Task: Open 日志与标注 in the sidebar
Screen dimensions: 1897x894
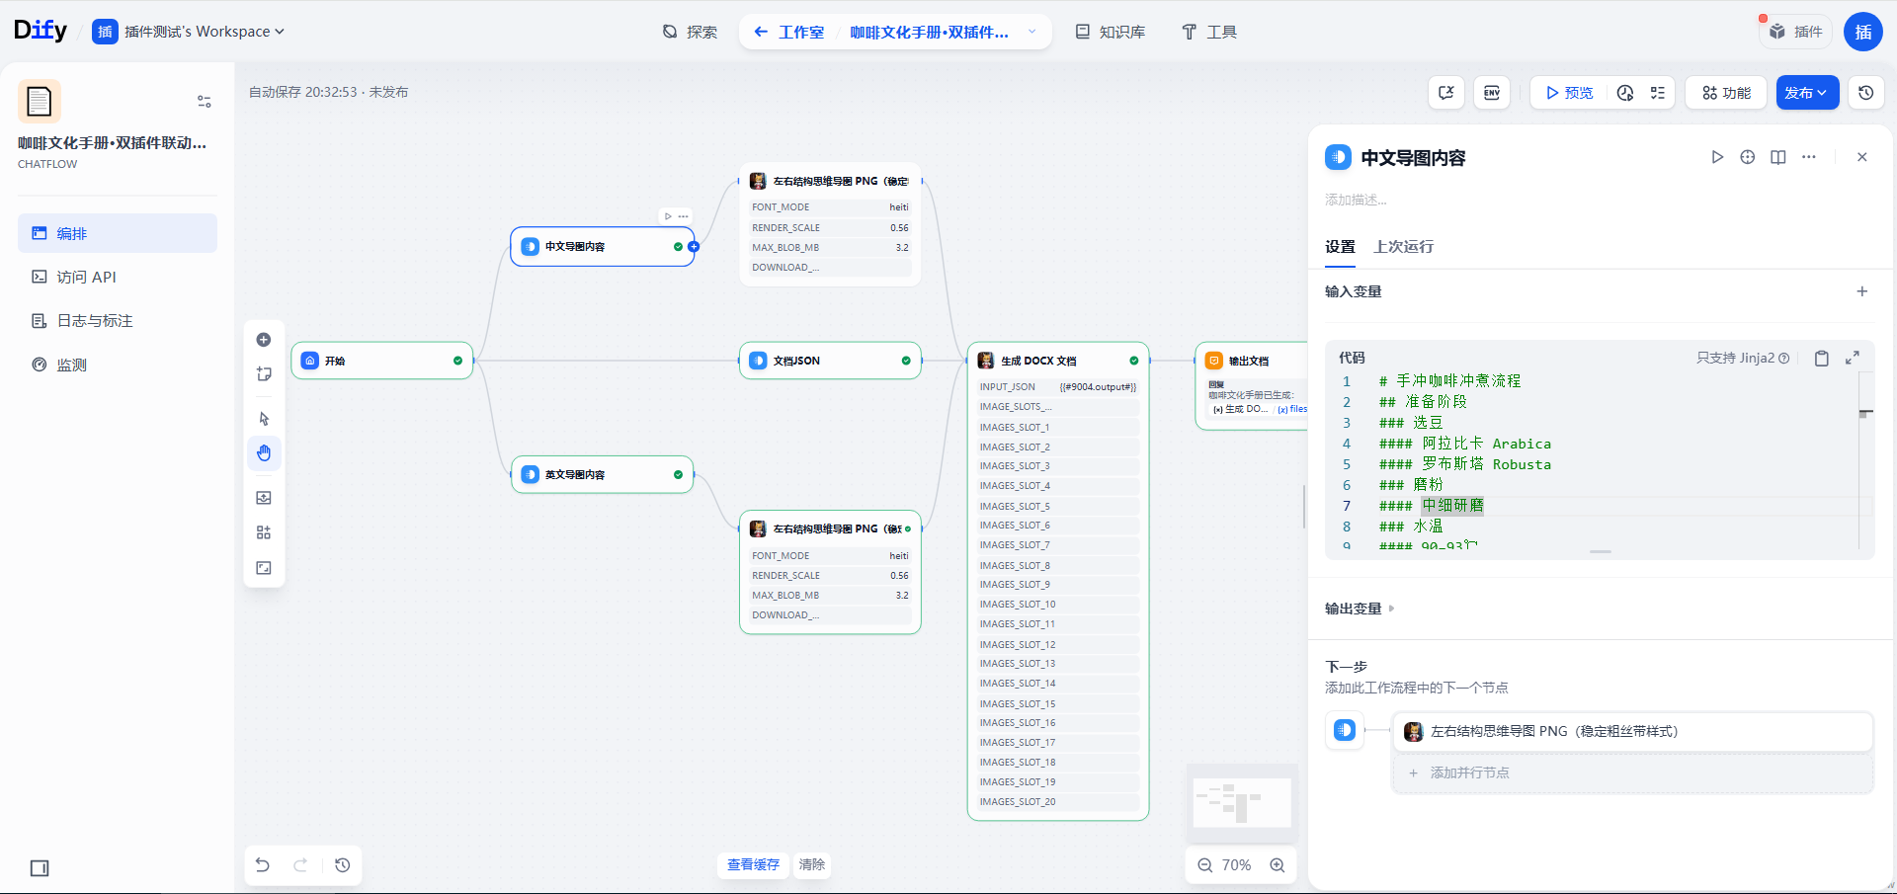Action: (x=118, y=321)
